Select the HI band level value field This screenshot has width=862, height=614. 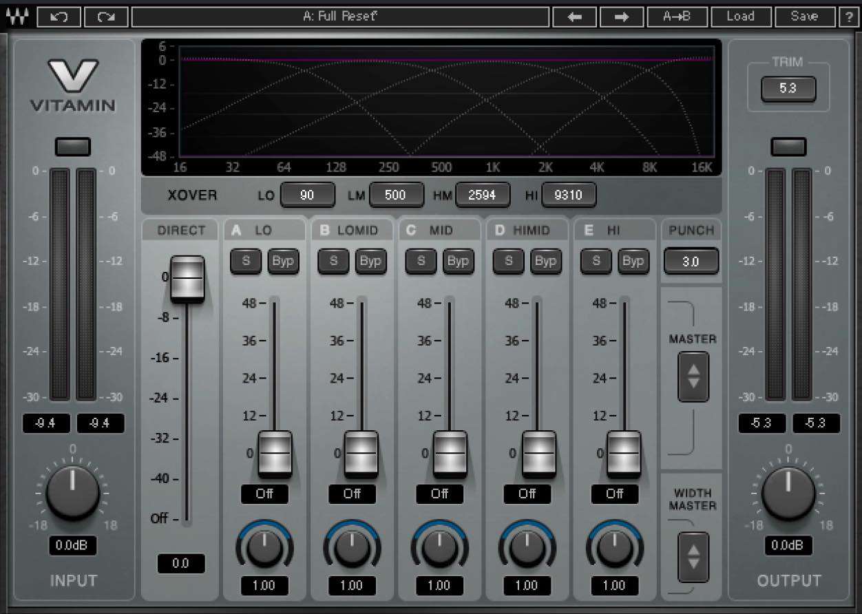(x=614, y=494)
